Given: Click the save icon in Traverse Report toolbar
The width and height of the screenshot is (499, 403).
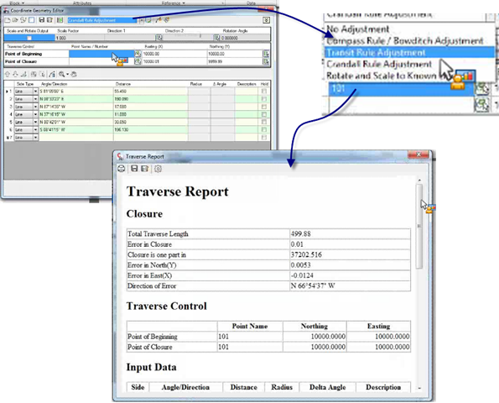Looking at the screenshot, I should tap(134, 169).
